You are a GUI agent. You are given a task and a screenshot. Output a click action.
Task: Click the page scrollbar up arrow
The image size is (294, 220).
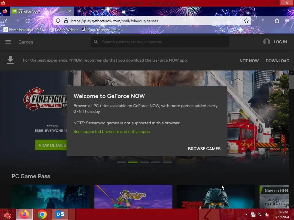click(x=292, y=73)
